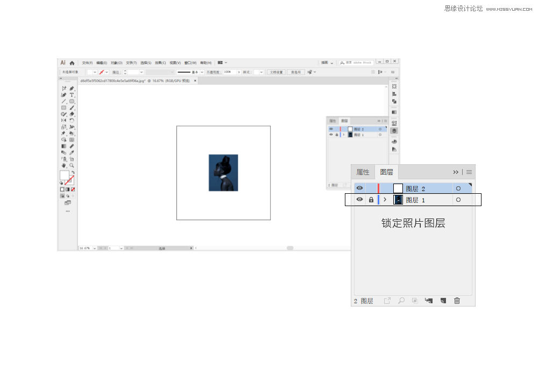The image size is (538, 365).
Task: Click the 文档设置 button
Action: click(x=276, y=72)
